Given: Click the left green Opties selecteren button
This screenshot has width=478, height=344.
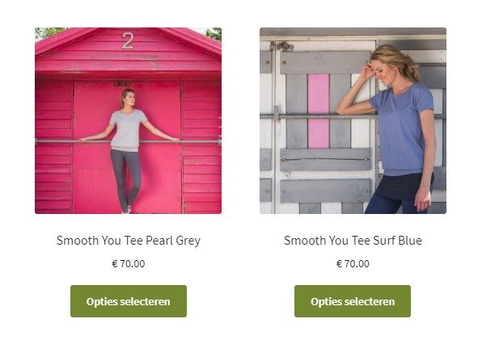Looking at the screenshot, I should coord(129,301).
